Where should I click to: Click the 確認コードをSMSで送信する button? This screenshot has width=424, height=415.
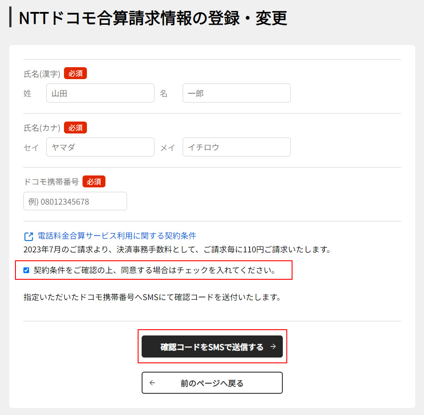[212, 346]
